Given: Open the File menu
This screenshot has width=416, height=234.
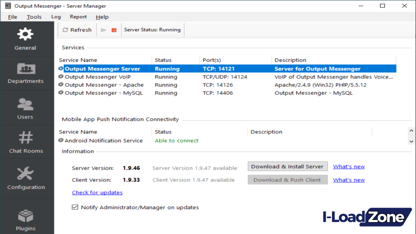Looking at the screenshot, I should pos(13,17).
